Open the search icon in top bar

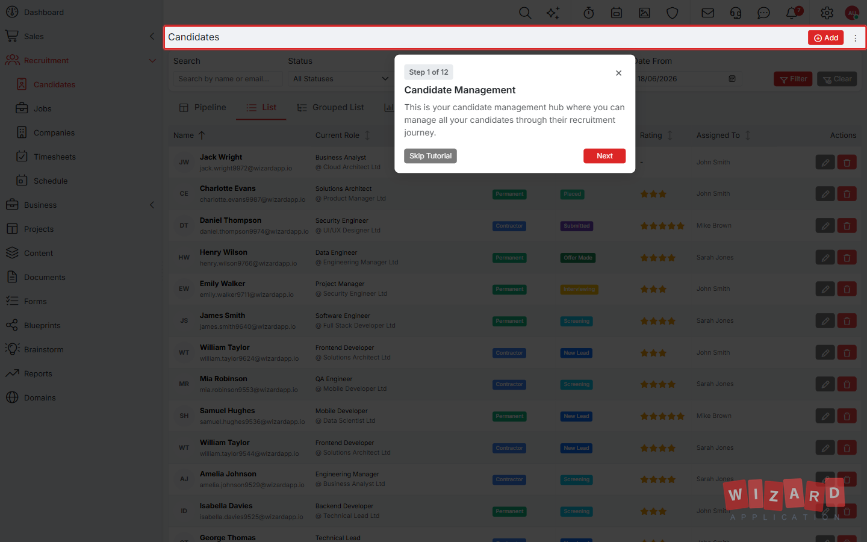pyautogui.click(x=525, y=13)
